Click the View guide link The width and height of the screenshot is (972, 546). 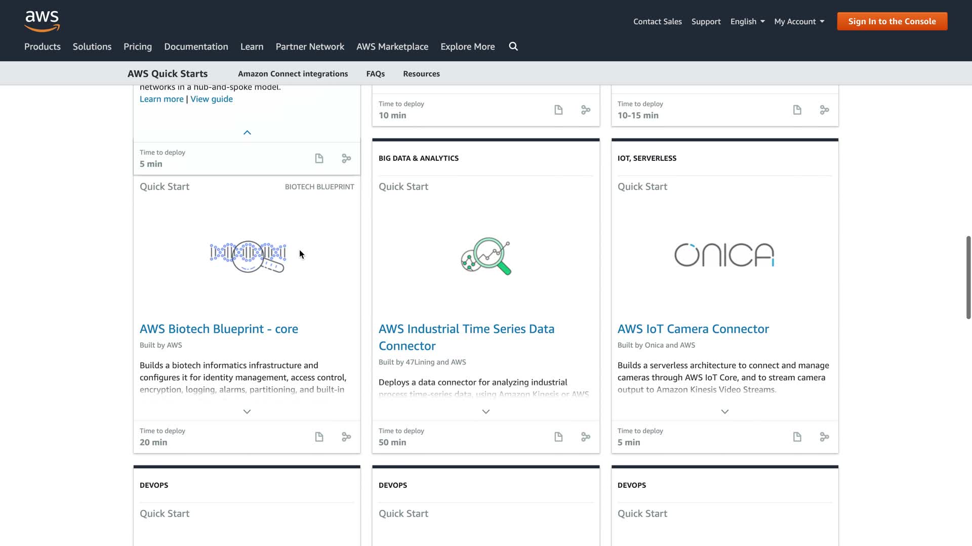pyautogui.click(x=212, y=99)
